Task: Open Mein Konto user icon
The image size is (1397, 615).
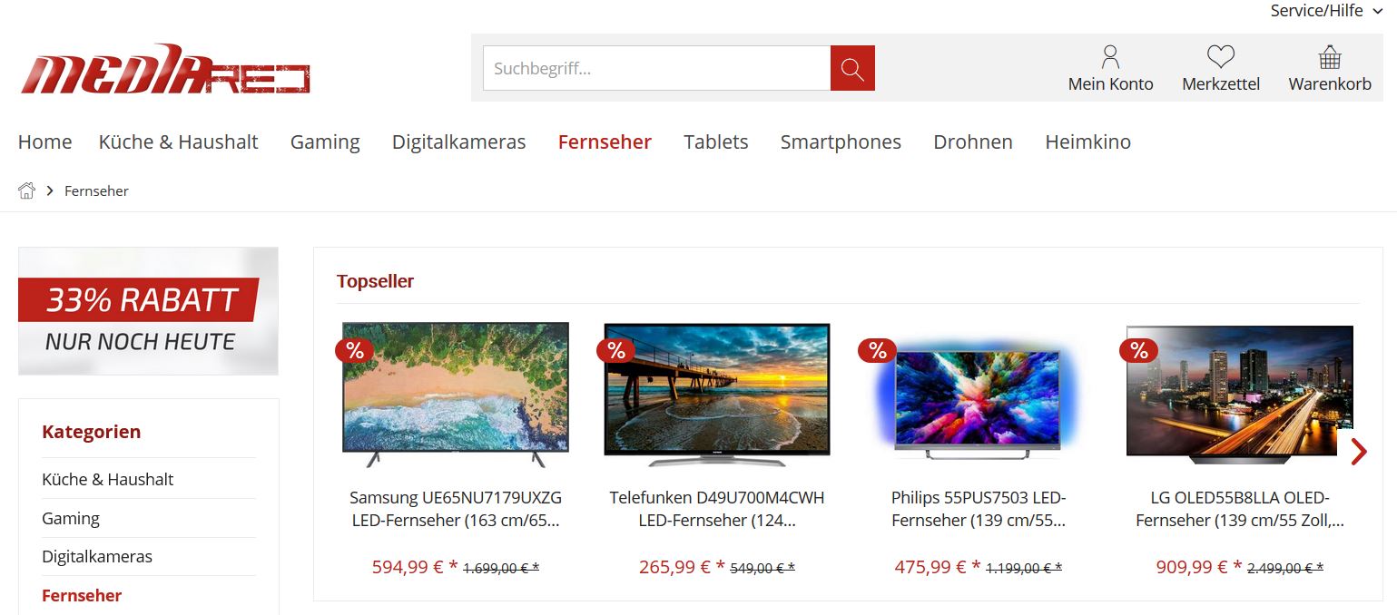Action: coord(1110,57)
